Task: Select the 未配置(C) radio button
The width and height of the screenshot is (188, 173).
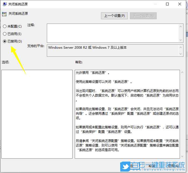Action: (5, 26)
